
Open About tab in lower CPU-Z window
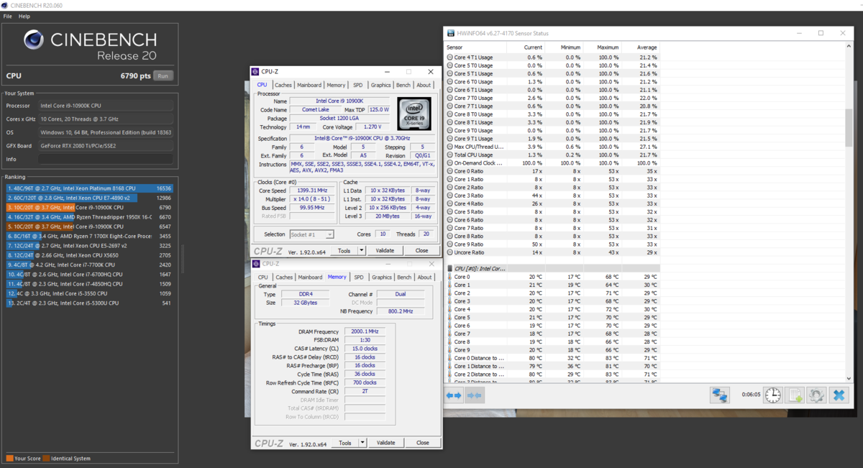(425, 277)
